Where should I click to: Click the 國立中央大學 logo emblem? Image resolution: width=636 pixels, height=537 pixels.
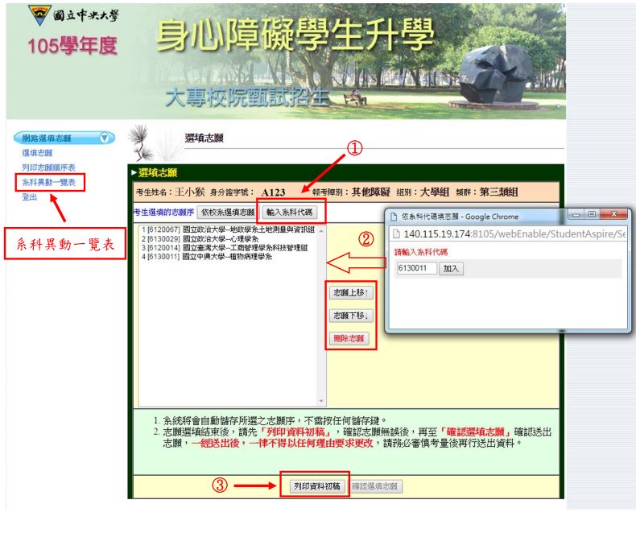(39, 15)
